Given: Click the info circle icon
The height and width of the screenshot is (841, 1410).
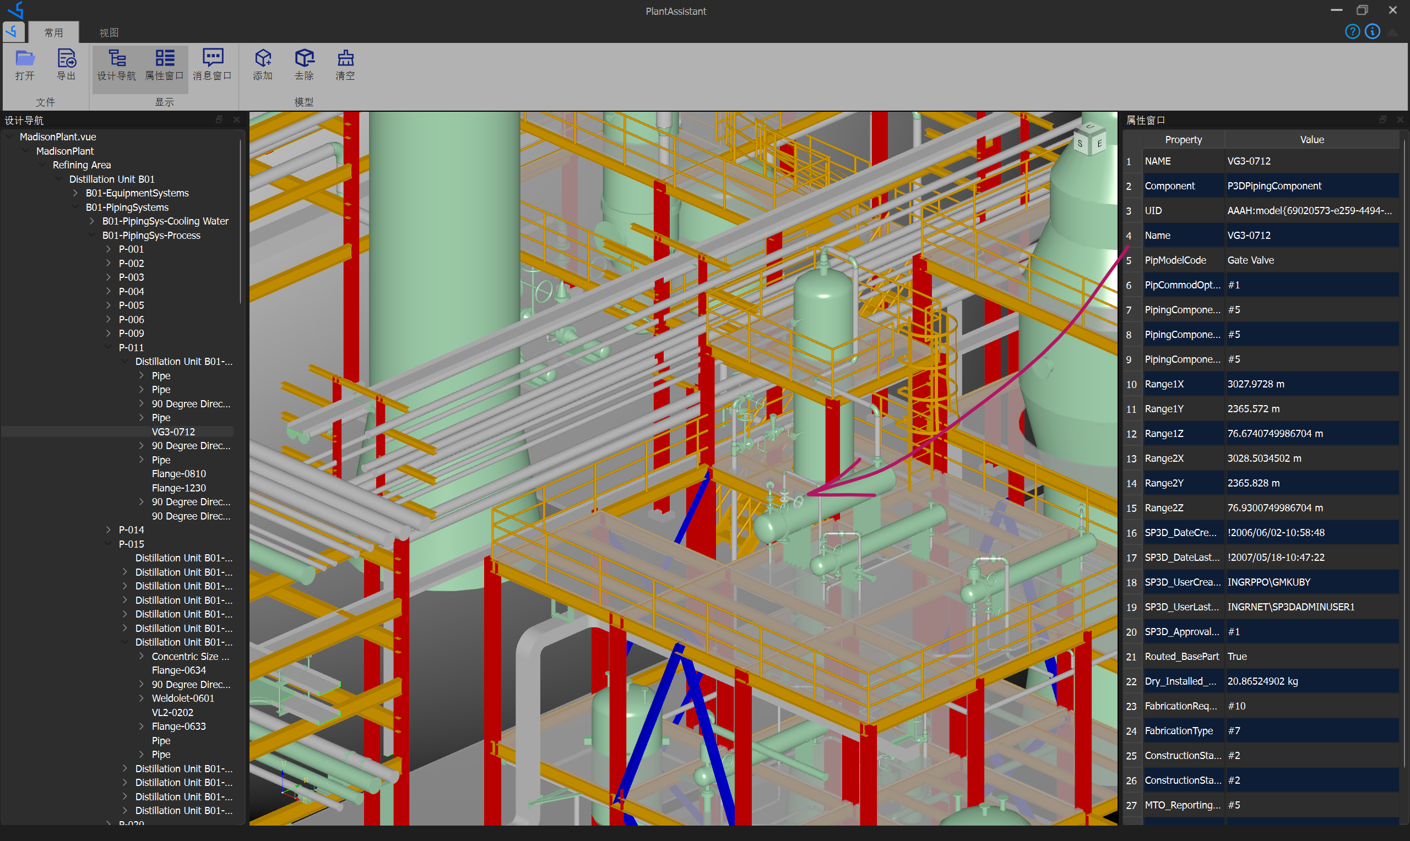Looking at the screenshot, I should pyautogui.click(x=1372, y=32).
